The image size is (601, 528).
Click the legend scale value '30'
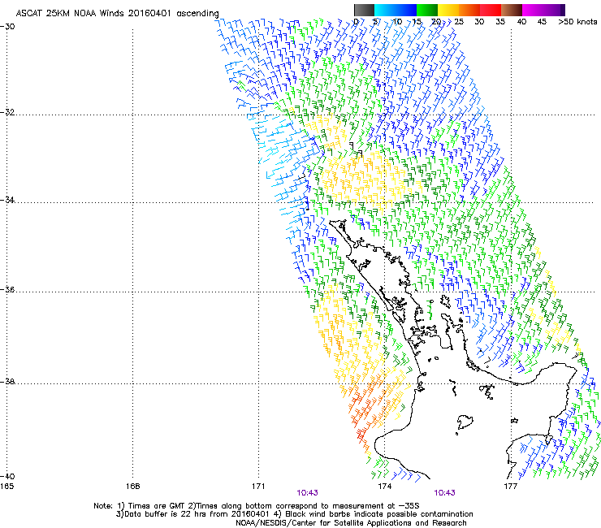479,22
